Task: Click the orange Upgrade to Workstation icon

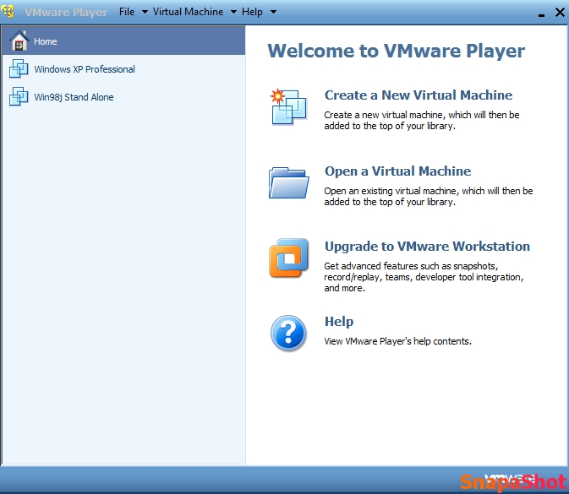Action: pyautogui.click(x=288, y=258)
